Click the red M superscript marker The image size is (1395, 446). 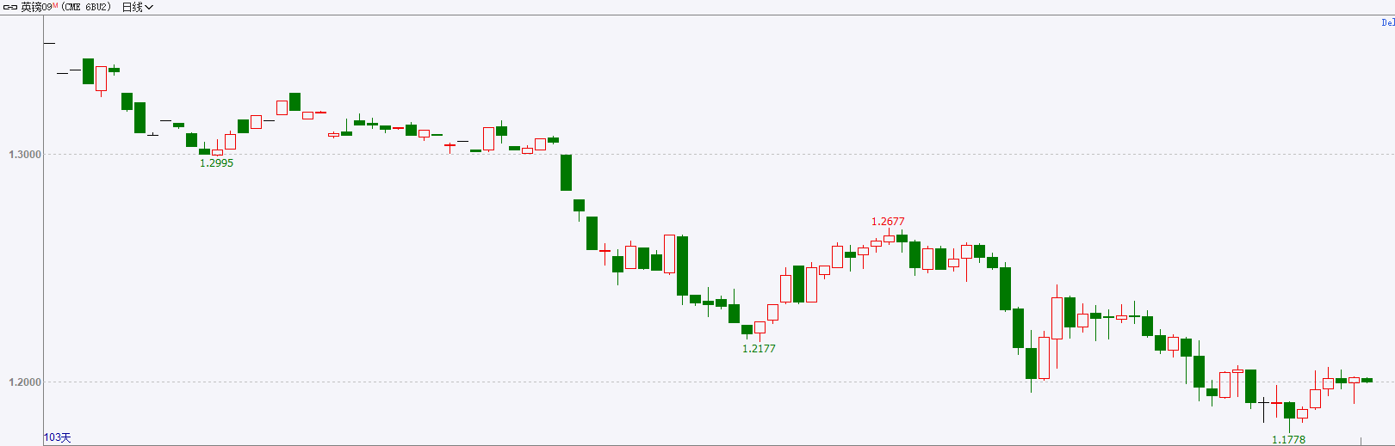tap(56, 5)
